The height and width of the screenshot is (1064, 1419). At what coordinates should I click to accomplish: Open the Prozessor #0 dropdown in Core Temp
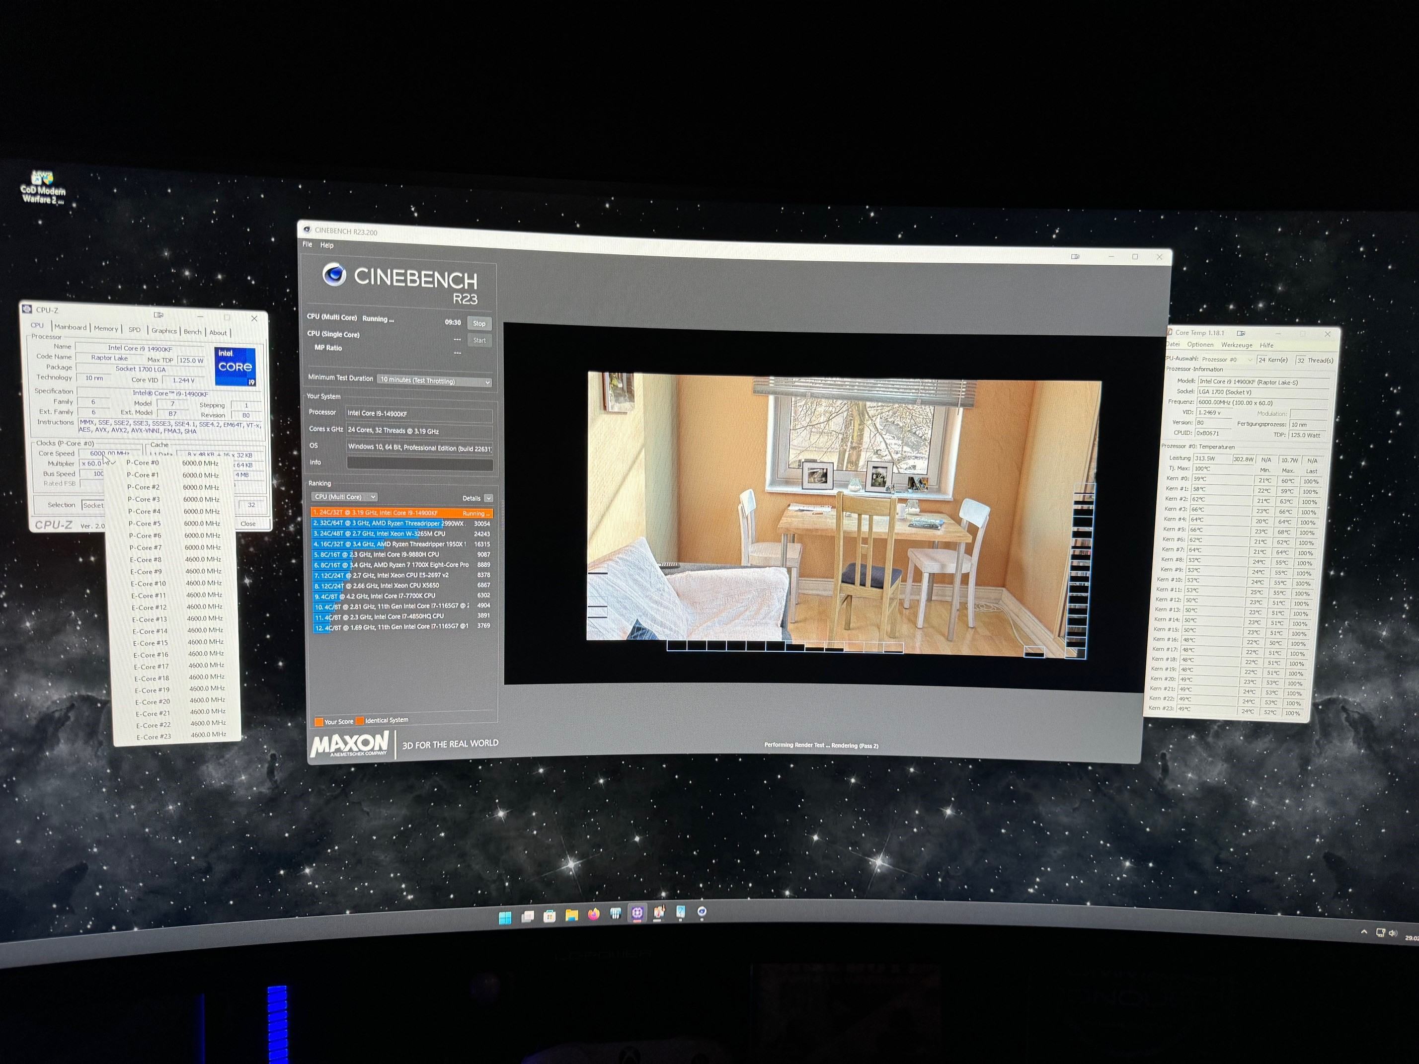click(1227, 359)
